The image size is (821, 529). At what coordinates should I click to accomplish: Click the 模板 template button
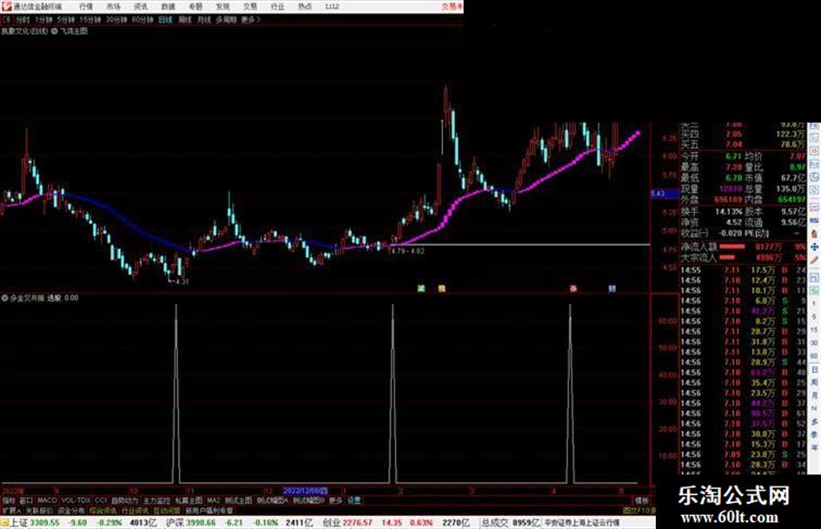(x=642, y=500)
